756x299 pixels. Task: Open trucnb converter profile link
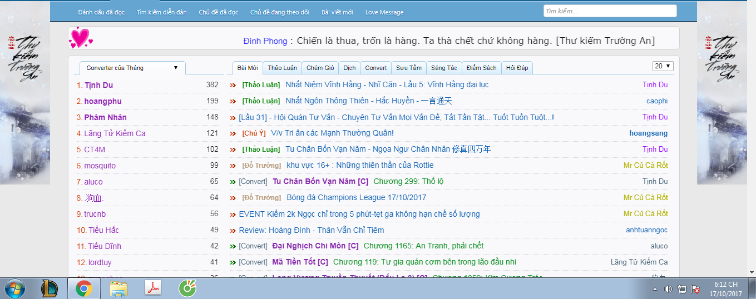(95, 214)
